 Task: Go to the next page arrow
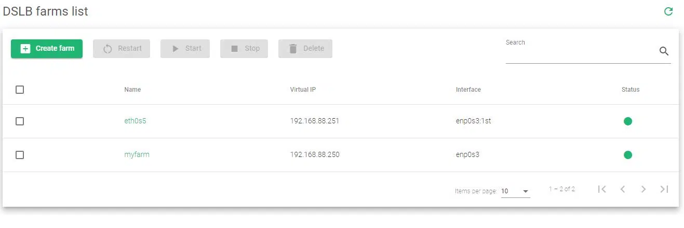643,189
